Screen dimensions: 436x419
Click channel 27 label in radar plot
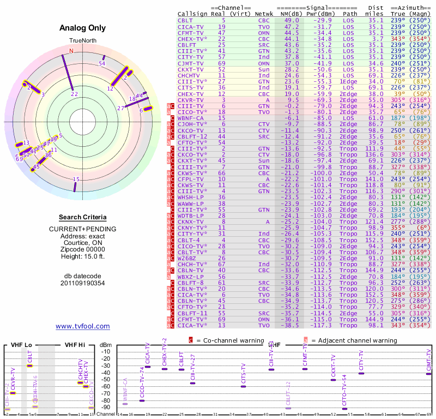[120, 109]
